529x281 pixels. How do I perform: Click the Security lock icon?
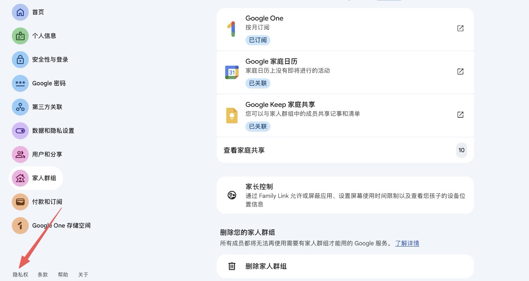point(20,60)
